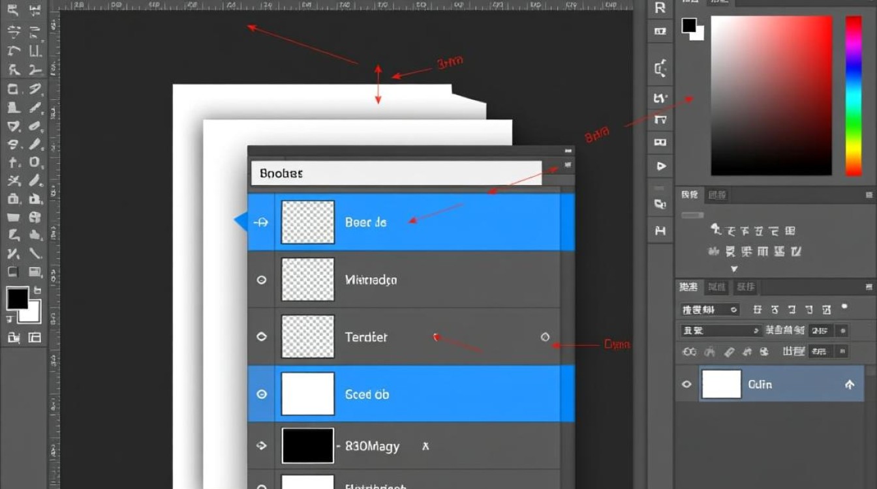The height and width of the screenshot is (489, 877).
Task: Open the dropdown arrow beside the opacity value
Action: 842,331
